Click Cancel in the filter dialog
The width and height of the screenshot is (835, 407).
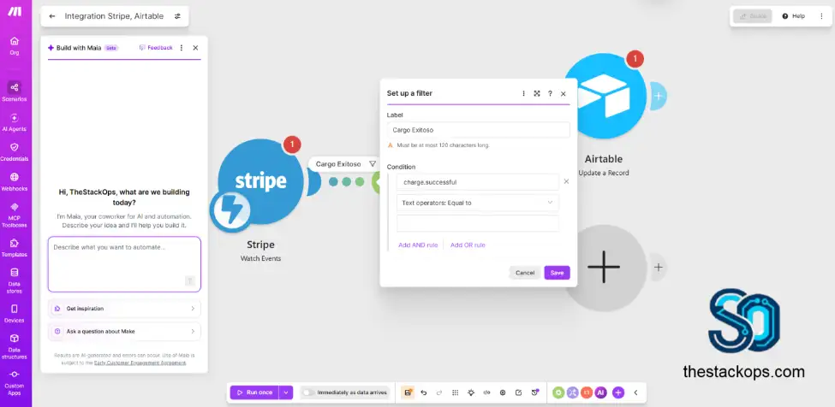tap(525, 273)
